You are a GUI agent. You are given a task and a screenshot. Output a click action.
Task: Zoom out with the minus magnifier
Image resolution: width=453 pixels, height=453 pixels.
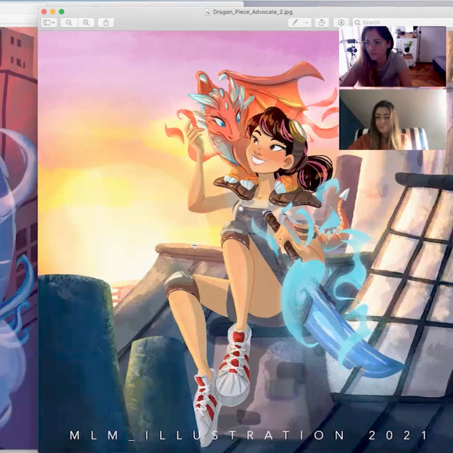69,22
